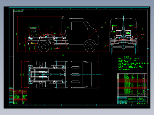Select the overall height dimension left of side view
Viewport: 154px width, 115px height.
coord(17,34)
